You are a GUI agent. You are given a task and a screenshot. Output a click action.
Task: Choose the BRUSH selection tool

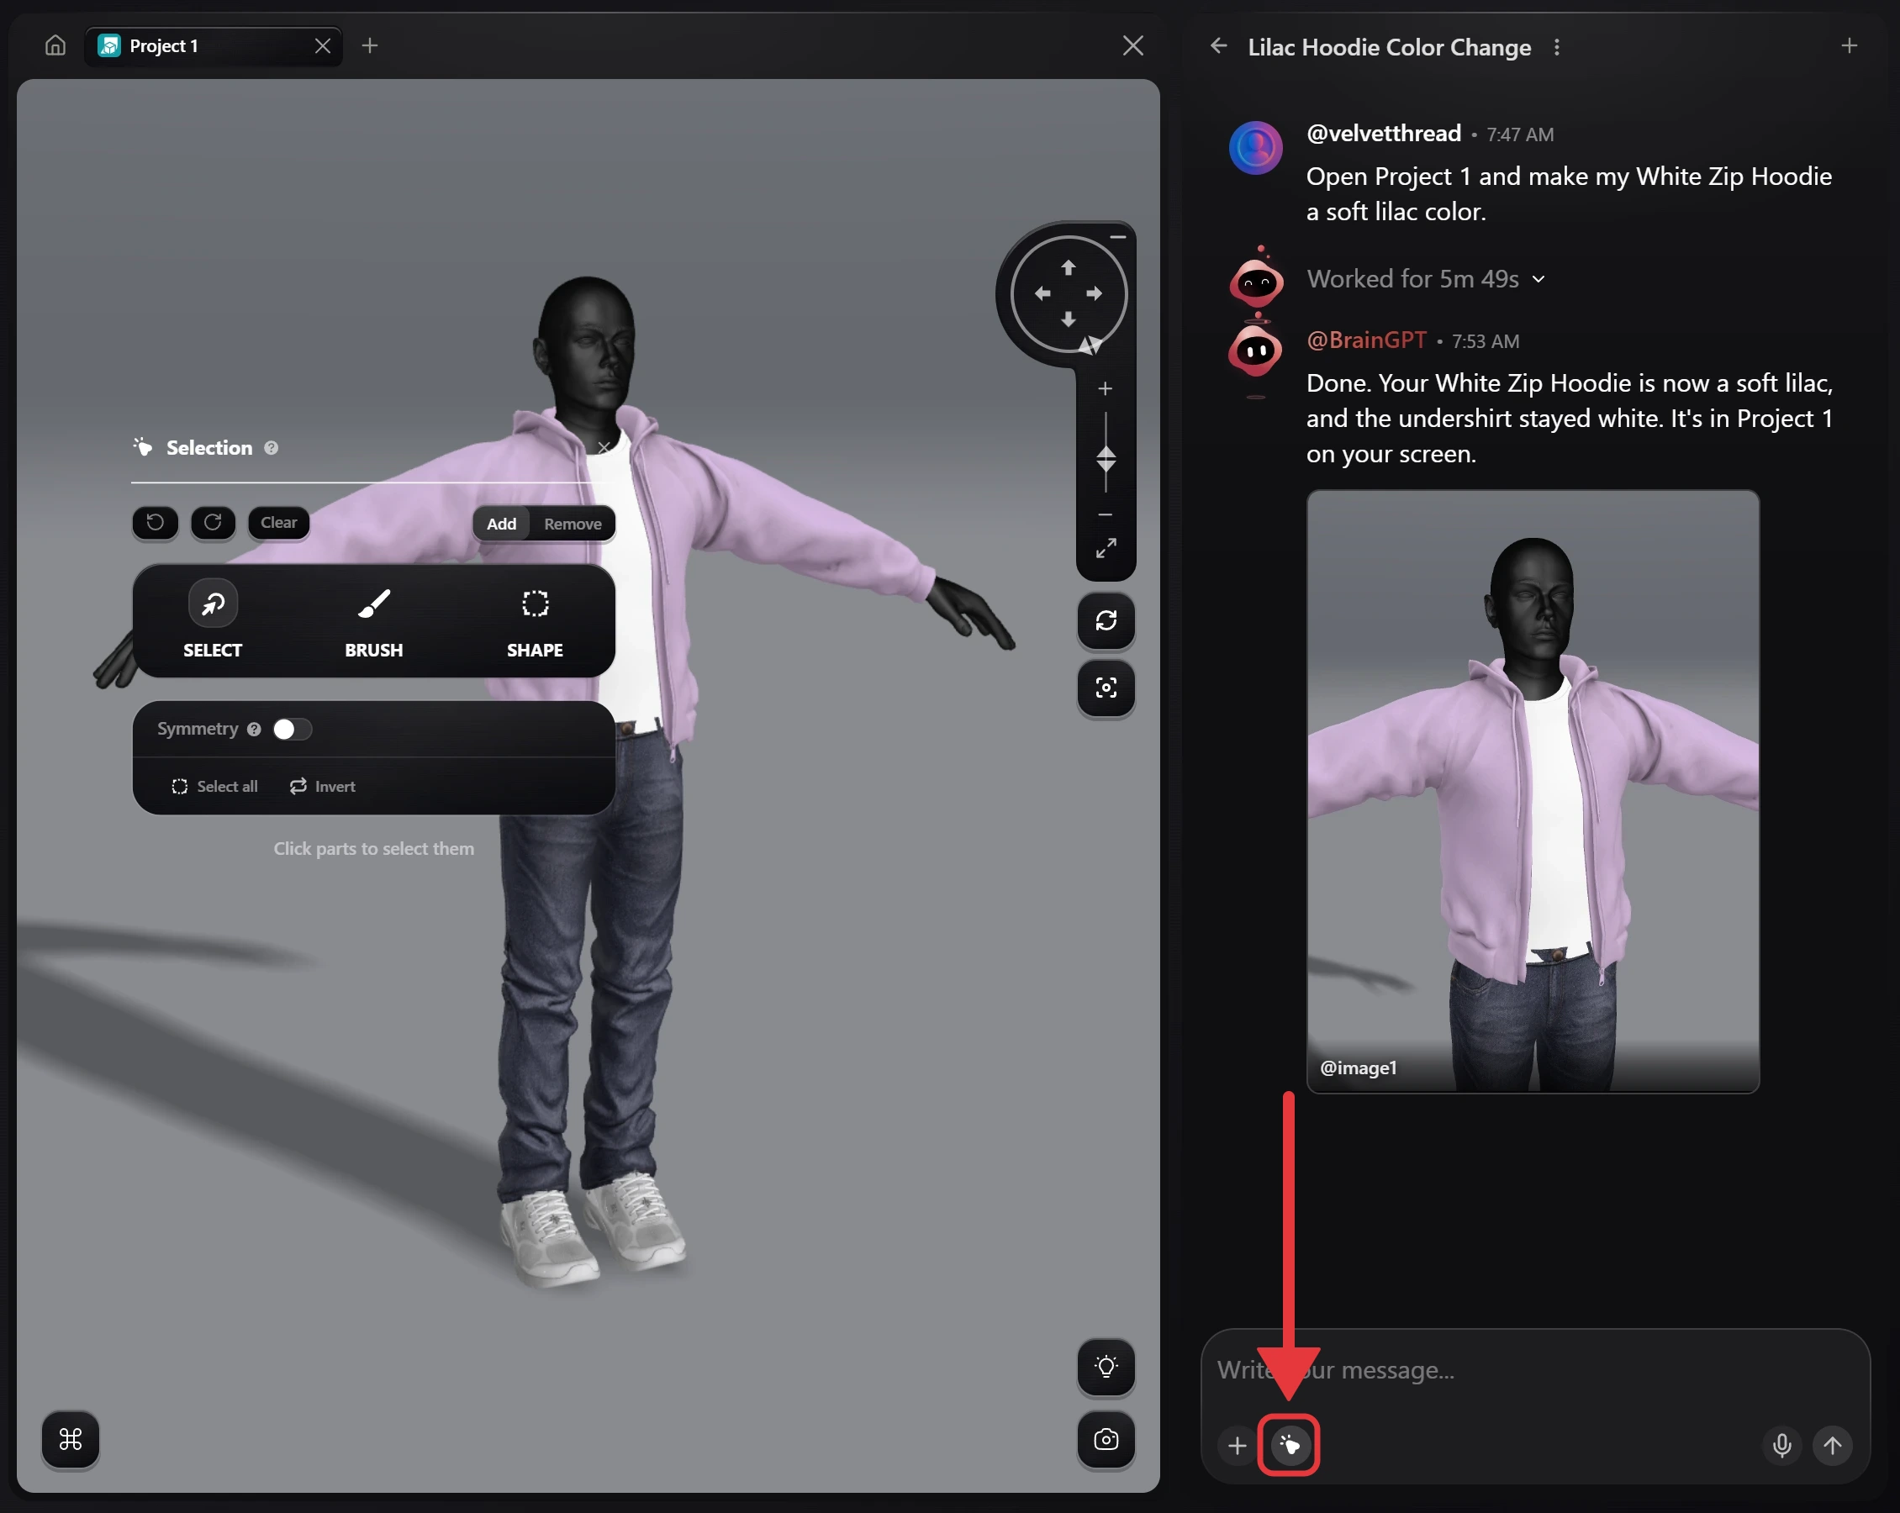click(x=373, y=621)
